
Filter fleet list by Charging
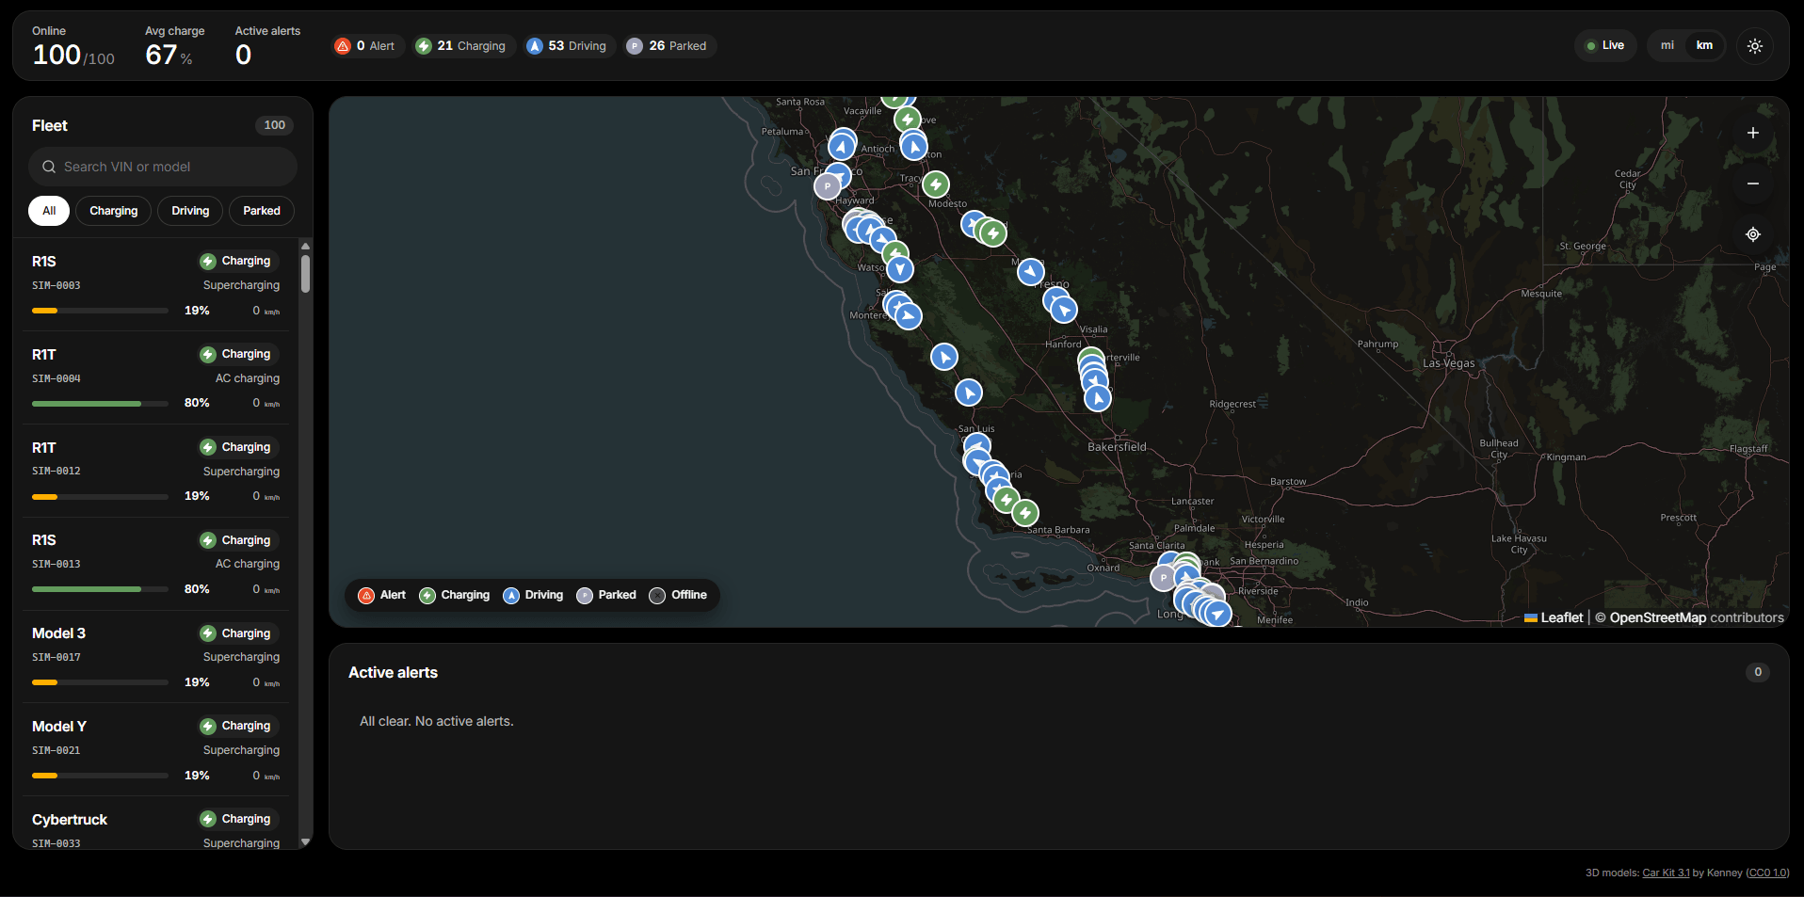click(x=114, y=211)
